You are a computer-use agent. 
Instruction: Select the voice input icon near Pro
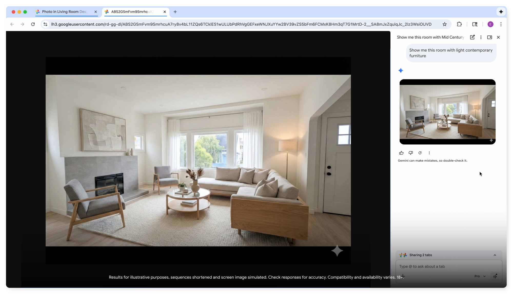495,276
